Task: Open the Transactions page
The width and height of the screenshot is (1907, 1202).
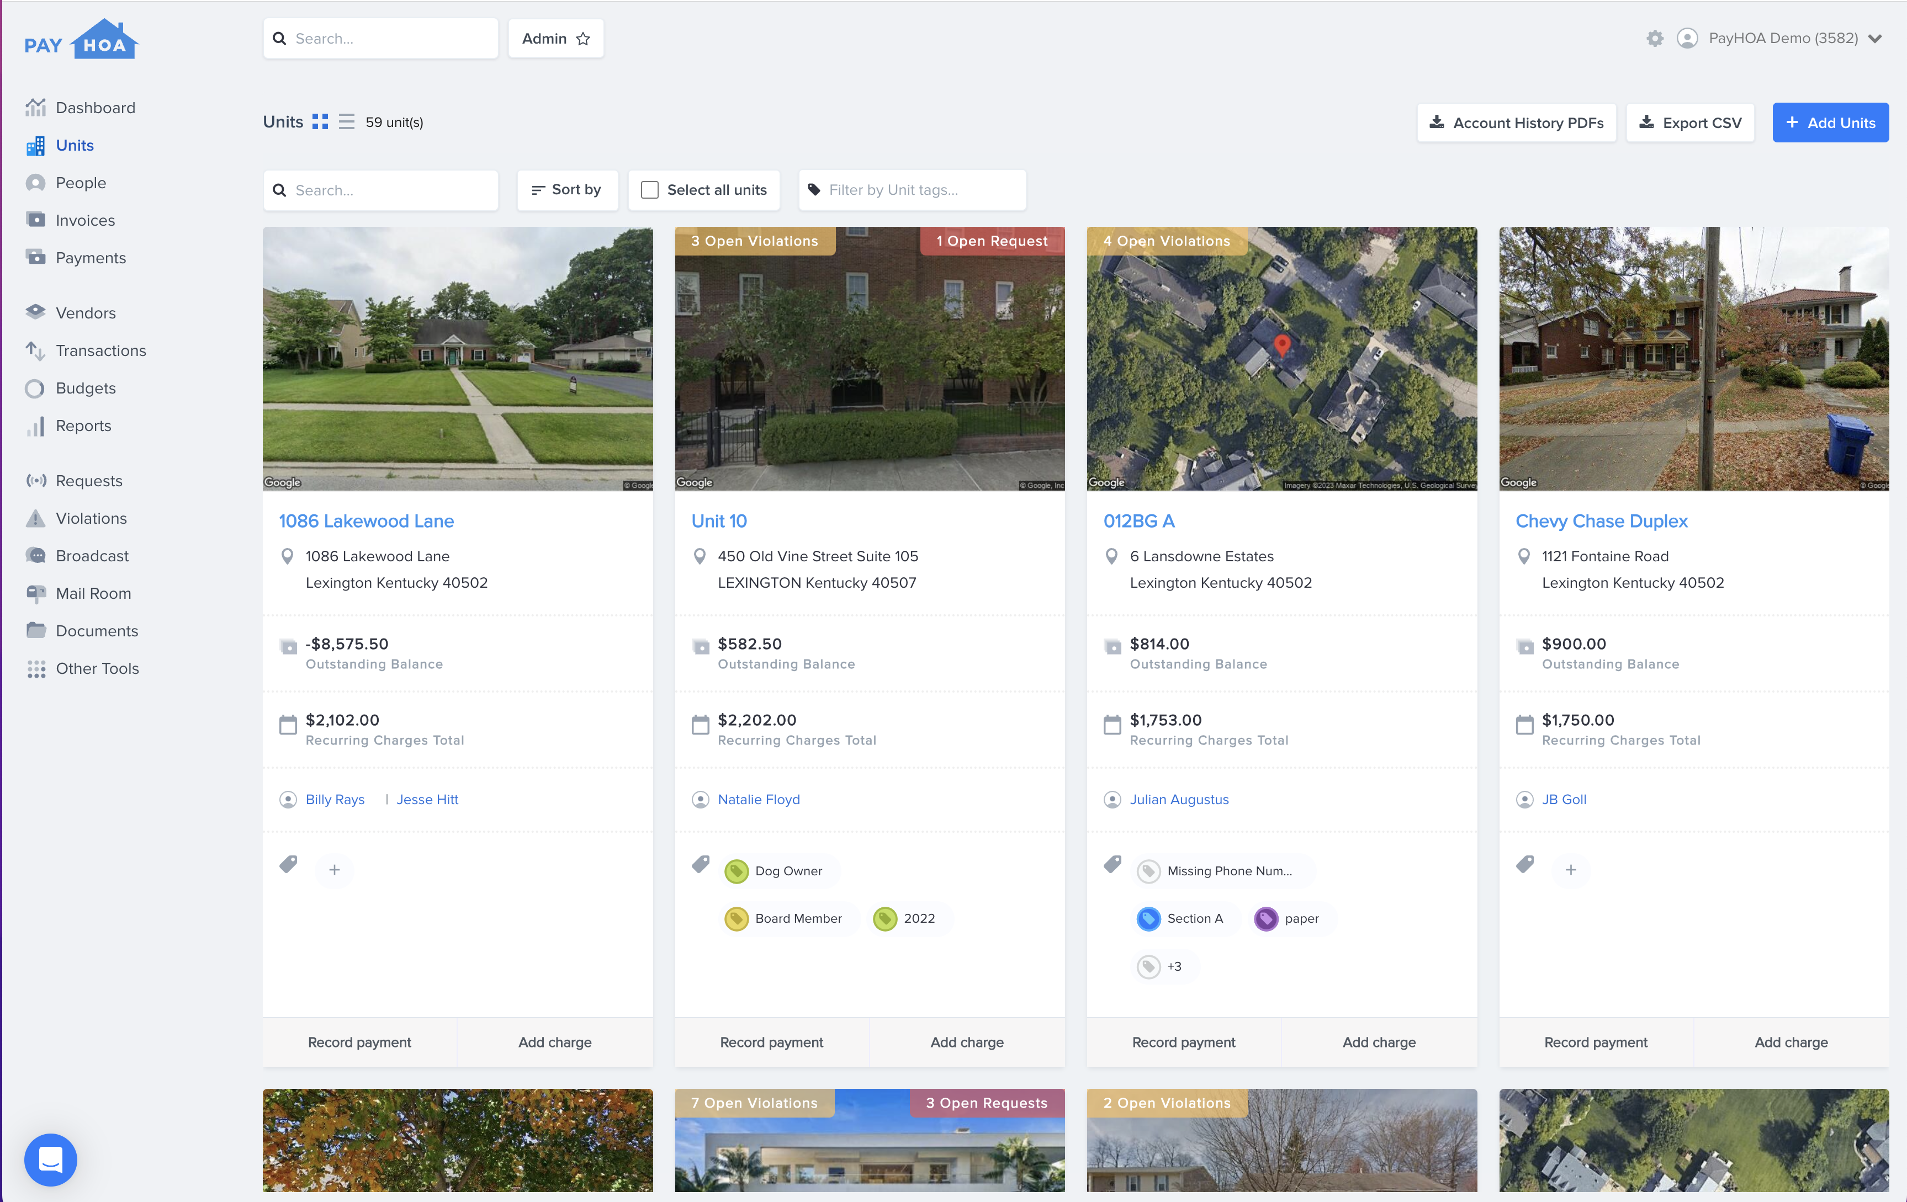Action: click(x=100, y=350)
